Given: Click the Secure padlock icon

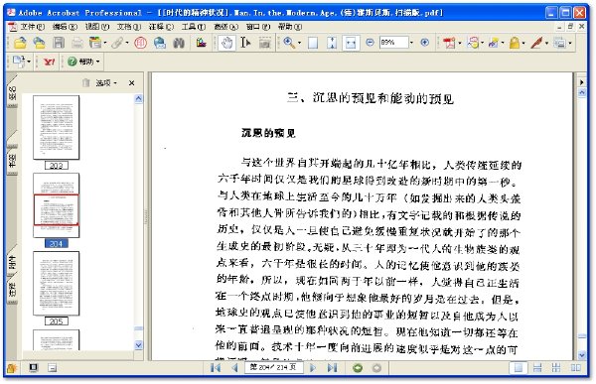Looking at the screenshot, I should pyautogui.click(x=515, y=43).
